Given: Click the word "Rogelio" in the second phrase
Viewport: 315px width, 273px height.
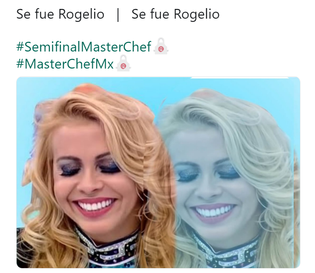Looking at the screenshot, I should tap(196, 14).
